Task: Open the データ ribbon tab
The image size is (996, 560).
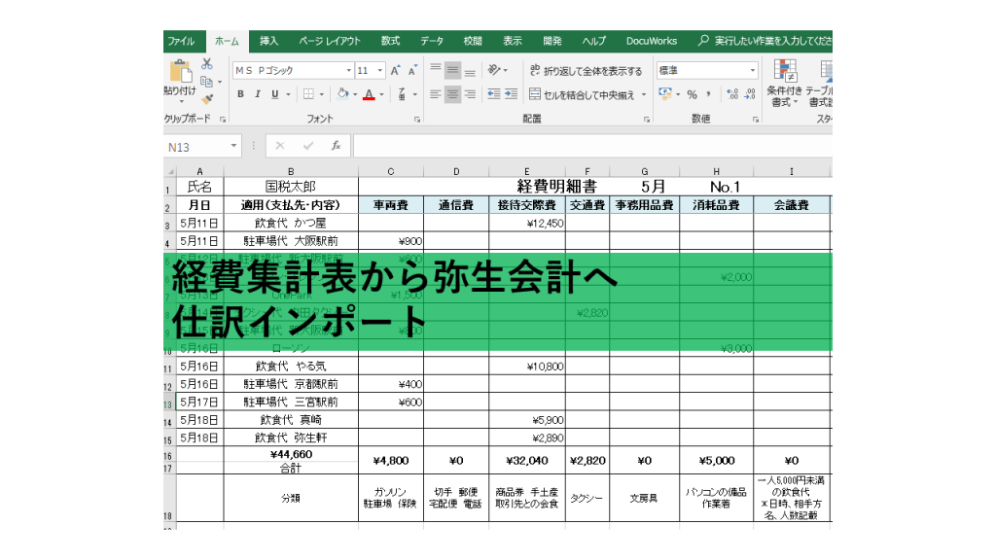Action: coord(431,41)
